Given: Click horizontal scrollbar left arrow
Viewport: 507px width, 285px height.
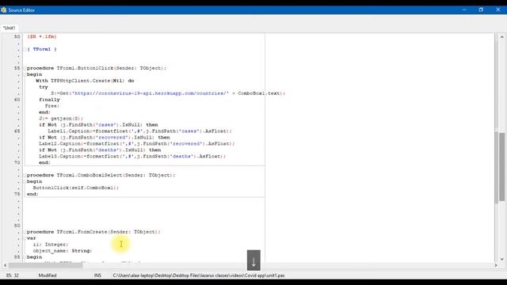Looking at the screenshot, I should coord(6,265).
